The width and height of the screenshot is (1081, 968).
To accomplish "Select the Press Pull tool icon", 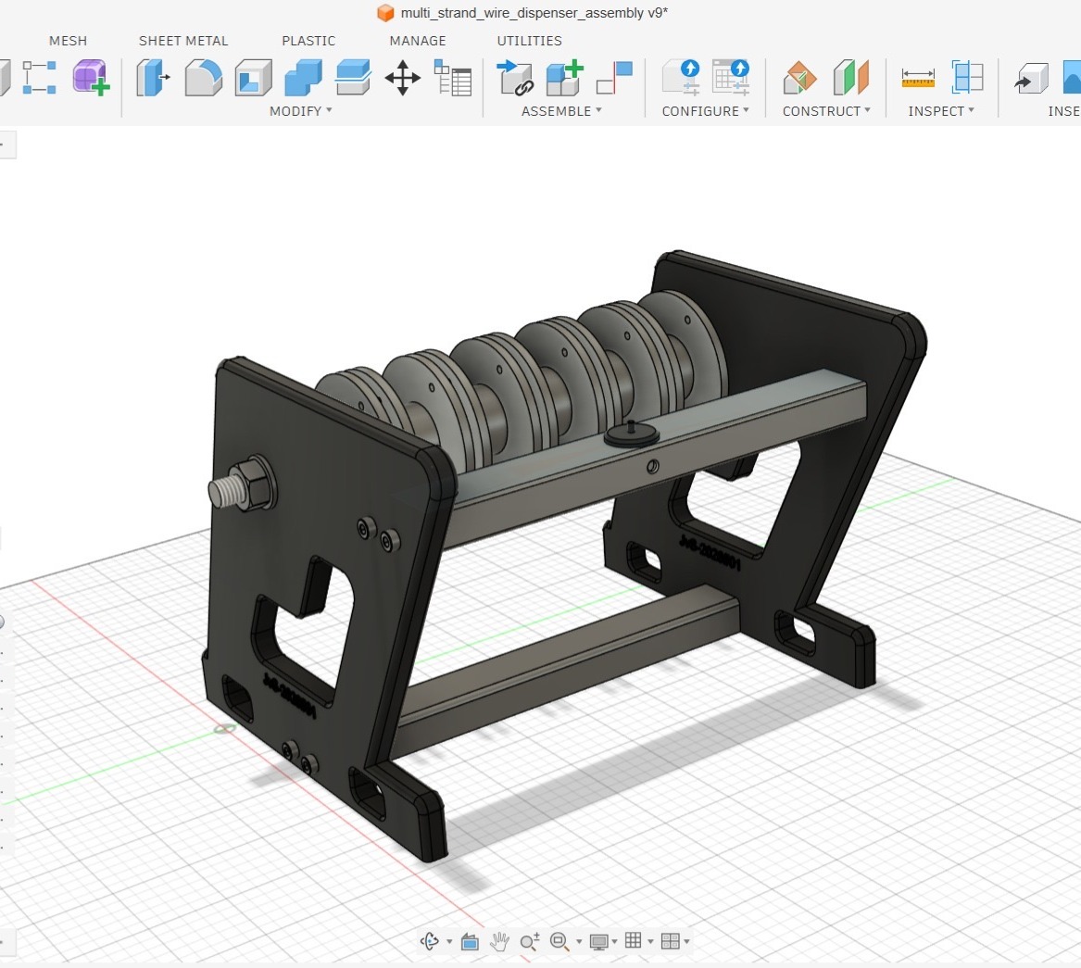I will [x=153, y=77].
